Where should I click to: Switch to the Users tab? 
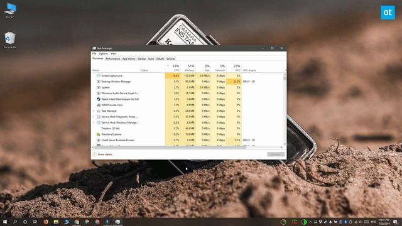[x=151, y=58]
